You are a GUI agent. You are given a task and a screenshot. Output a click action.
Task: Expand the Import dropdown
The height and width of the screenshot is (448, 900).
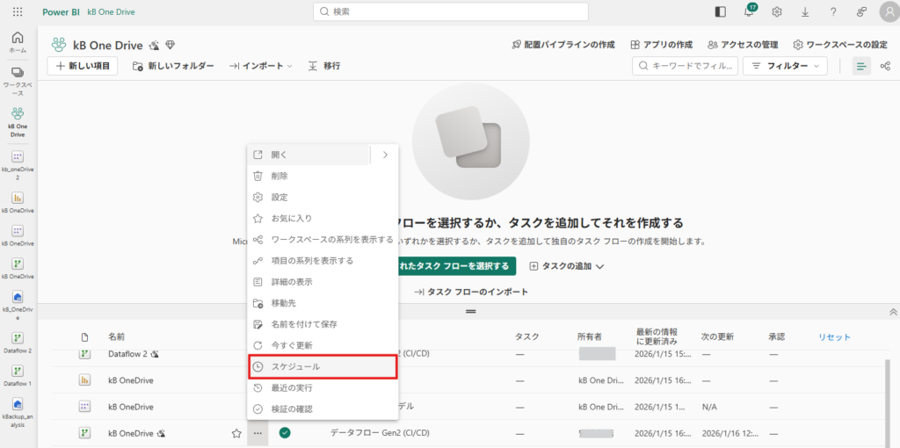click(x=261, y=66)
